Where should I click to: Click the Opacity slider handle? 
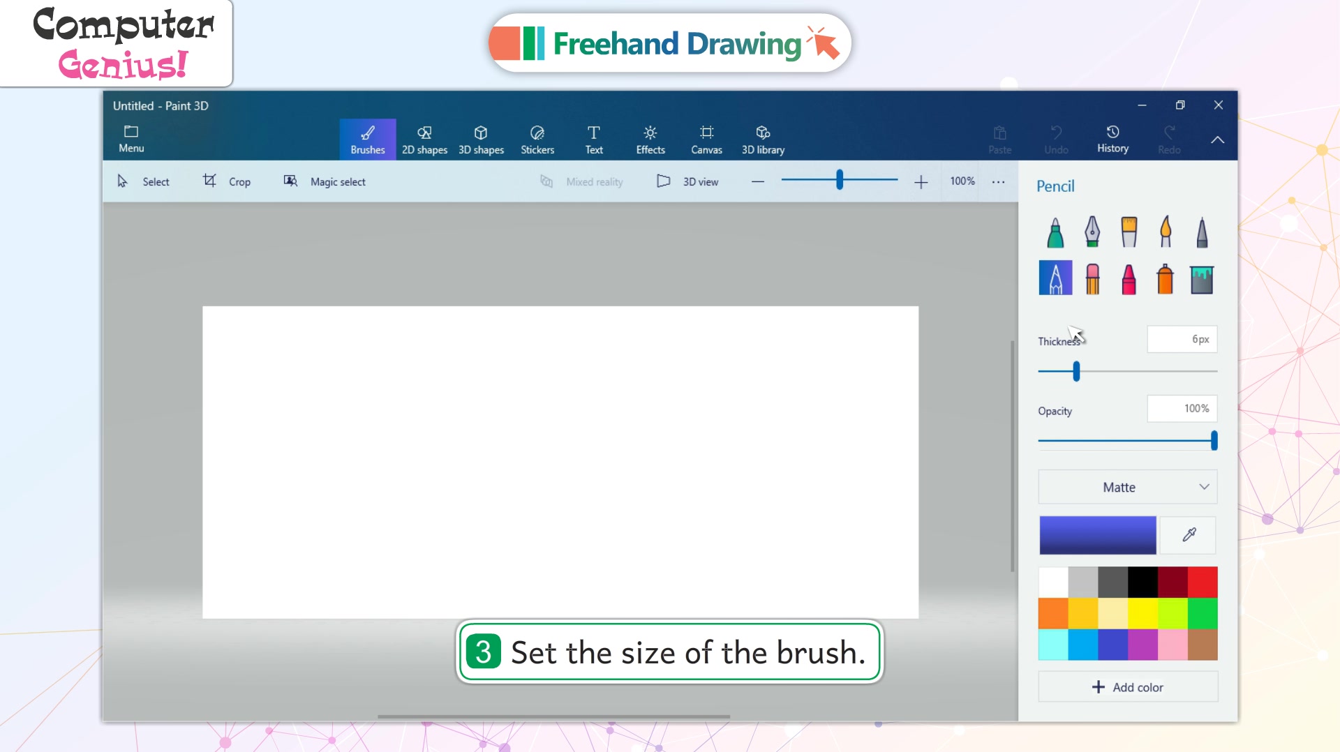tap(1214, 440)
